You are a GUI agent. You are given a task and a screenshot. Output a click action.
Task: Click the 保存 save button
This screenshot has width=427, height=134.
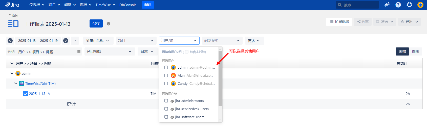[96, 23]
